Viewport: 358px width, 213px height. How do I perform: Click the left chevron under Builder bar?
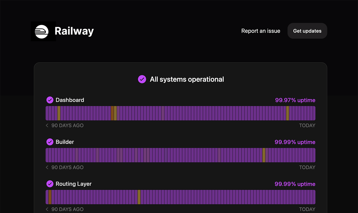47,168
